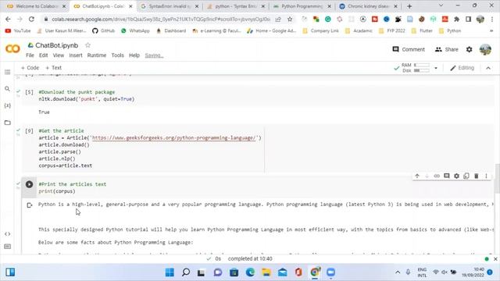Open the variables inspector {x} icon
Screen dimensions: 500x281
(x=7, y=105)
